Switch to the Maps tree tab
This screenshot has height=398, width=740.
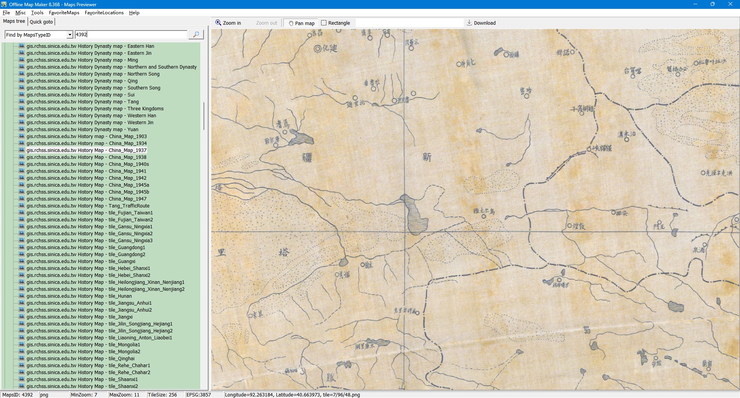tap(14, 21)
